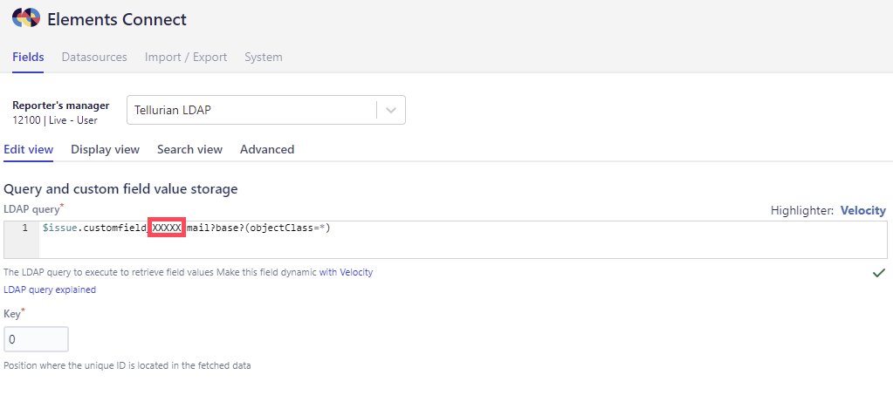The image size is (893, 395).
Task: Open the Search view tab
Action: [189, 149]
